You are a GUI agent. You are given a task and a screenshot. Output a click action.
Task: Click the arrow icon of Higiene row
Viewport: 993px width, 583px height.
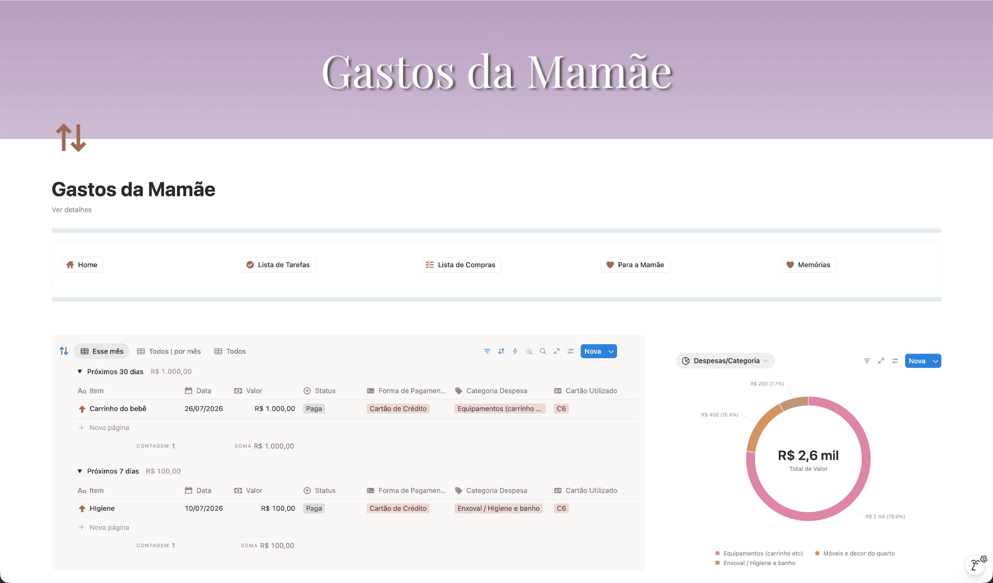point(82,509)
